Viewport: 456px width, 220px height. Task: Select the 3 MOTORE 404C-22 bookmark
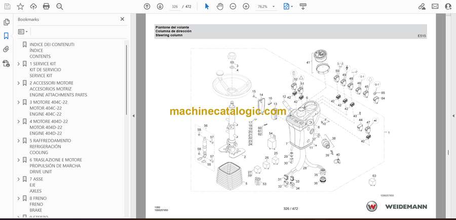click(x=49, y=102)
